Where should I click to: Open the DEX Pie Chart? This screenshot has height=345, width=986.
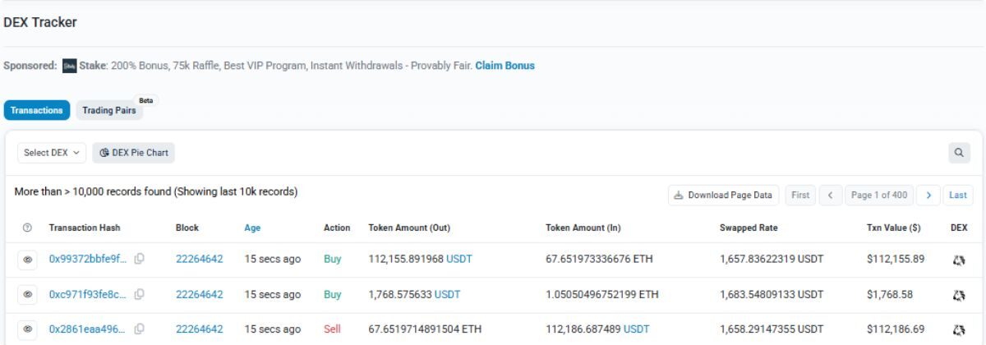[x=134, y=153]
